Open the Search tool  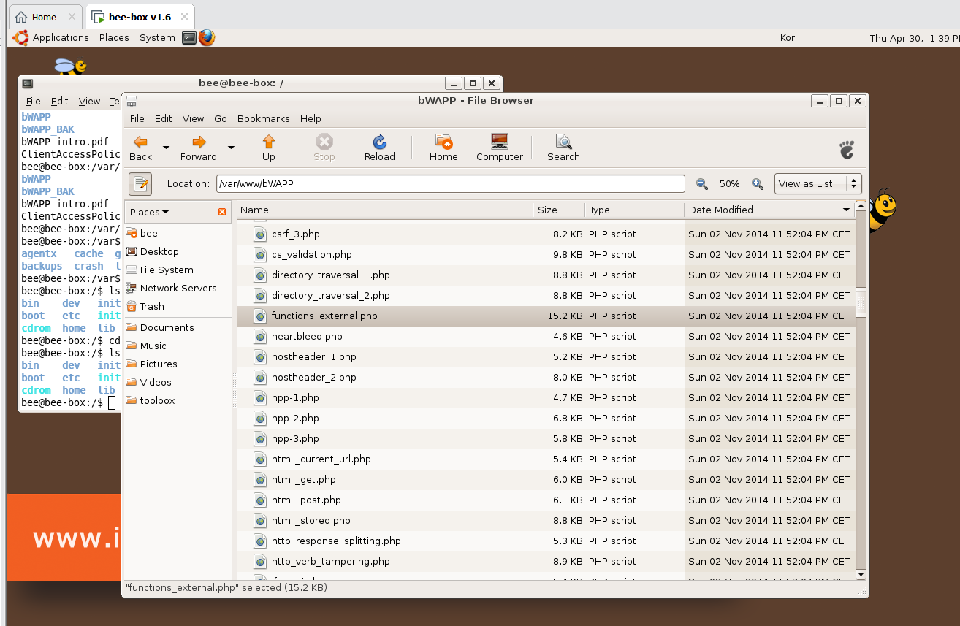[563, 147]
